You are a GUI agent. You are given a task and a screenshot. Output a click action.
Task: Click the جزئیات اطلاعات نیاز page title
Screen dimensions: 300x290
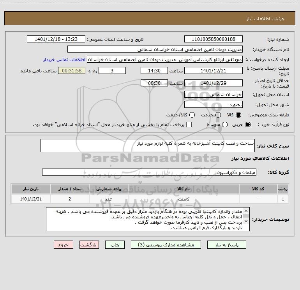click(266, 19)
